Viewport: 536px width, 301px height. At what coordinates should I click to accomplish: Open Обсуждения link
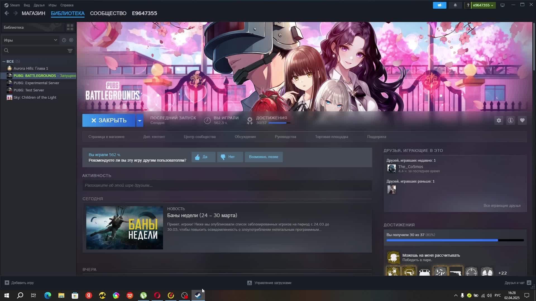pos(245,137)
